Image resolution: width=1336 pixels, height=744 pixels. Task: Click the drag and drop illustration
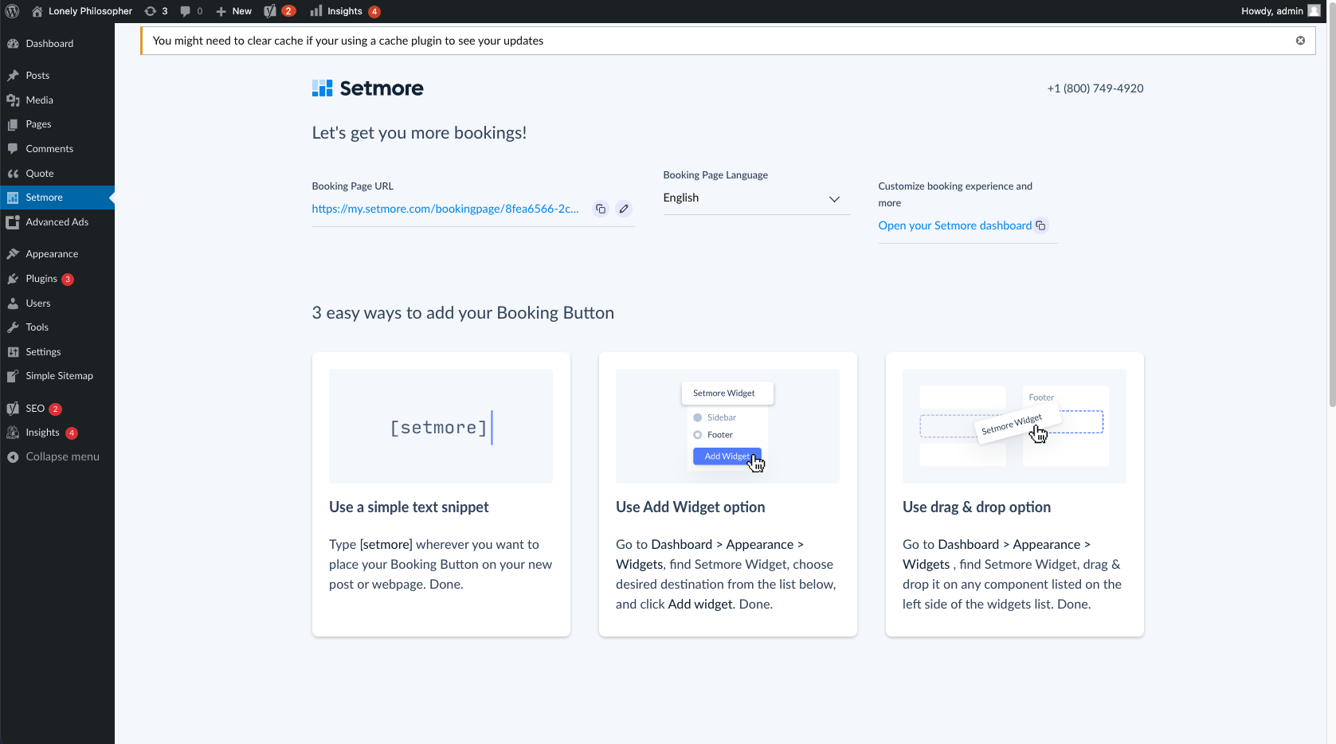(1014, 426)
